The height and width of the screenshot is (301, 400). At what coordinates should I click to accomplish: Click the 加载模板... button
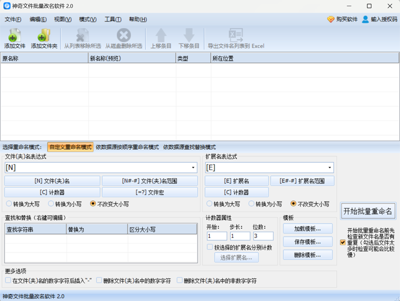click(307, 228)
